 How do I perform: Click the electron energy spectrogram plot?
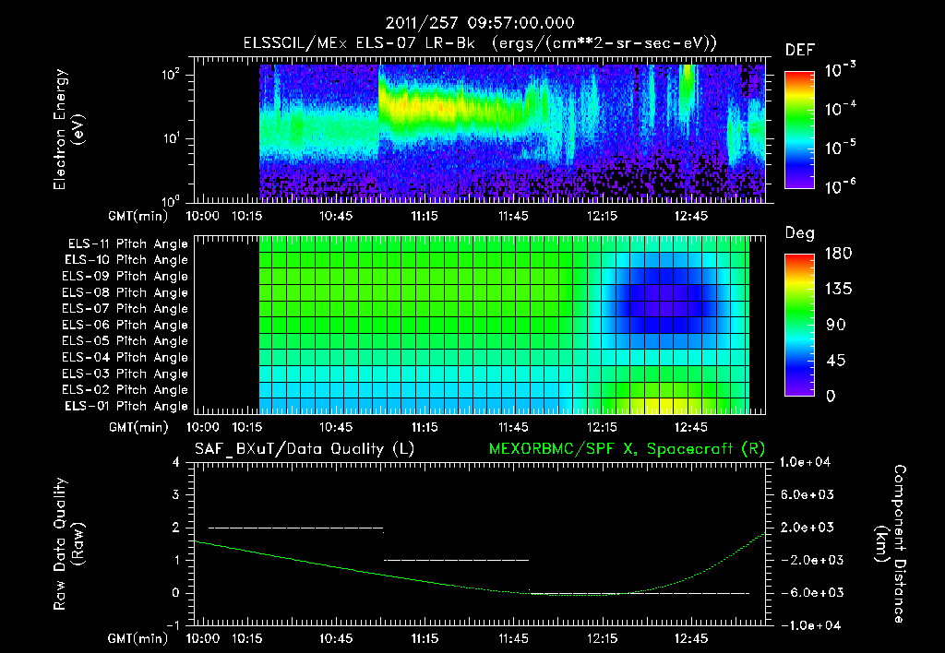511,133
